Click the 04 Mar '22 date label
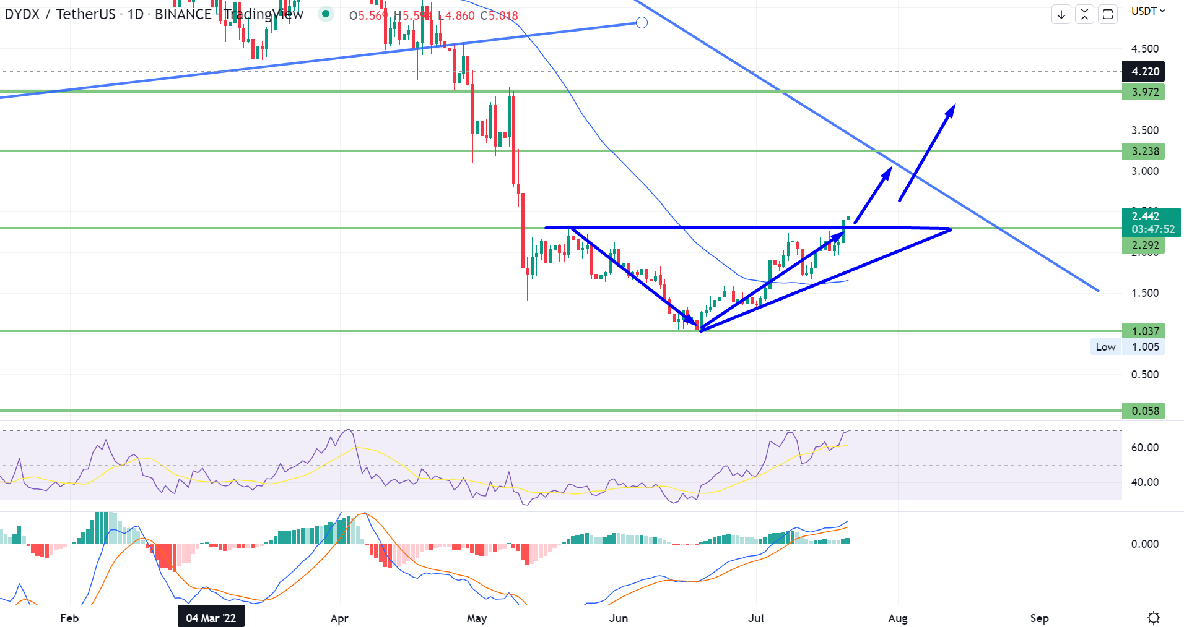 [x=211, y=618]
